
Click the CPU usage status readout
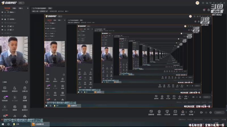[208, 119]
